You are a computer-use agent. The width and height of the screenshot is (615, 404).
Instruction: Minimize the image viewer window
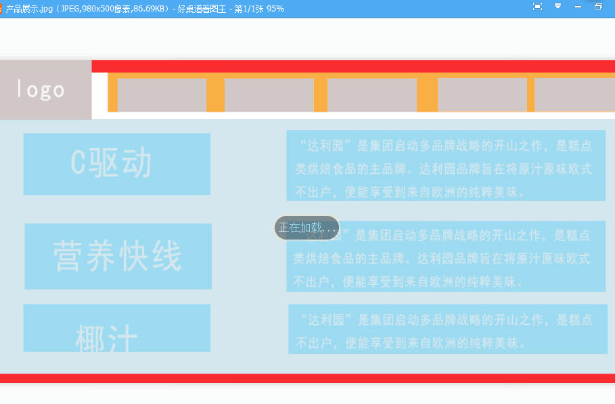pyautogui.click(x=578, y=7)
